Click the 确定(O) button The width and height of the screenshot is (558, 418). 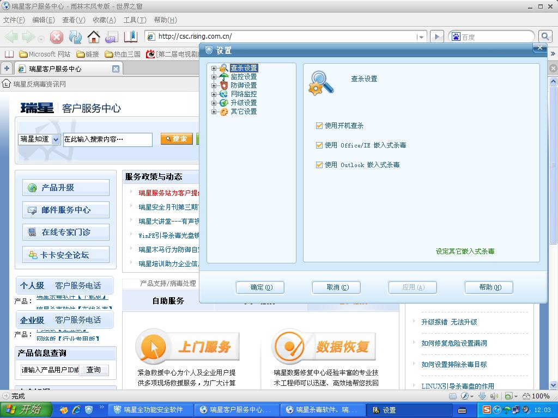click(260, 287)
